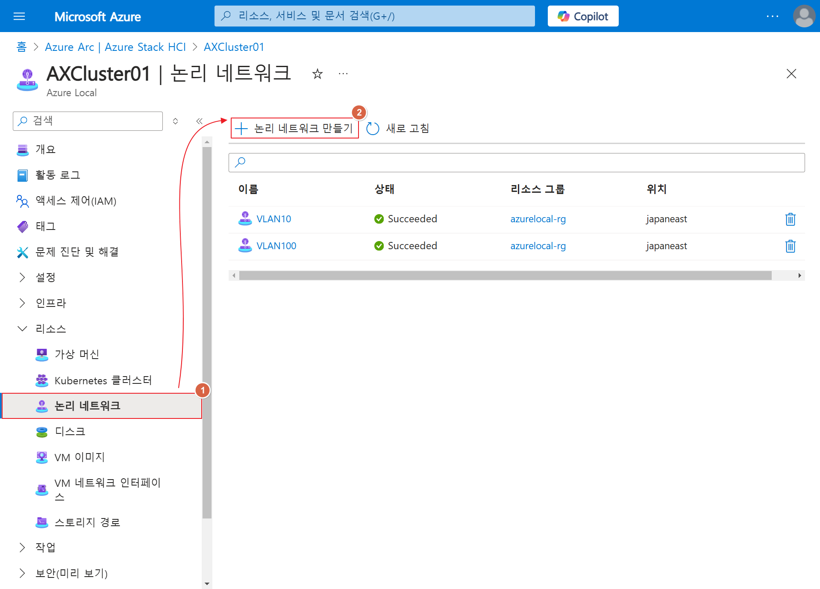Click japaneast in VLAN10 row
Screen dimensions: 820x589
(x=667, y=219)
